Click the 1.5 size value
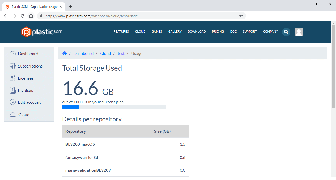 (183, 144)
